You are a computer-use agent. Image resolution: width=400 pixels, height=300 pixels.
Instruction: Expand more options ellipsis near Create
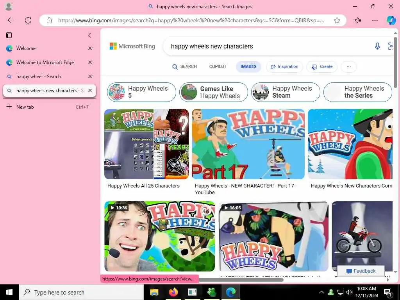[x=349, y=66]
